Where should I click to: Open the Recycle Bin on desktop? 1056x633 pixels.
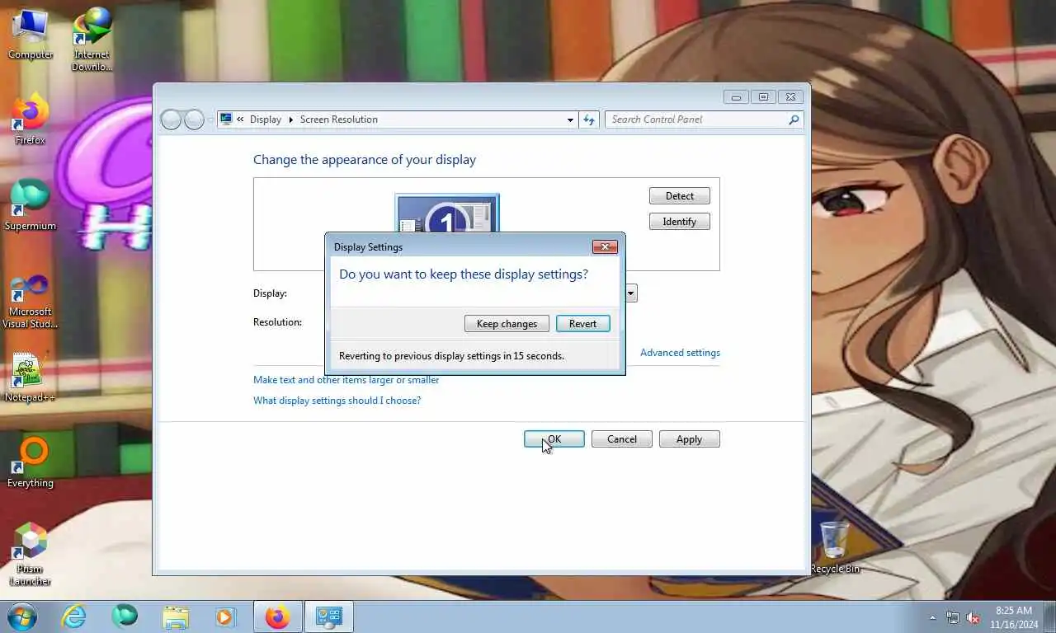834,547
